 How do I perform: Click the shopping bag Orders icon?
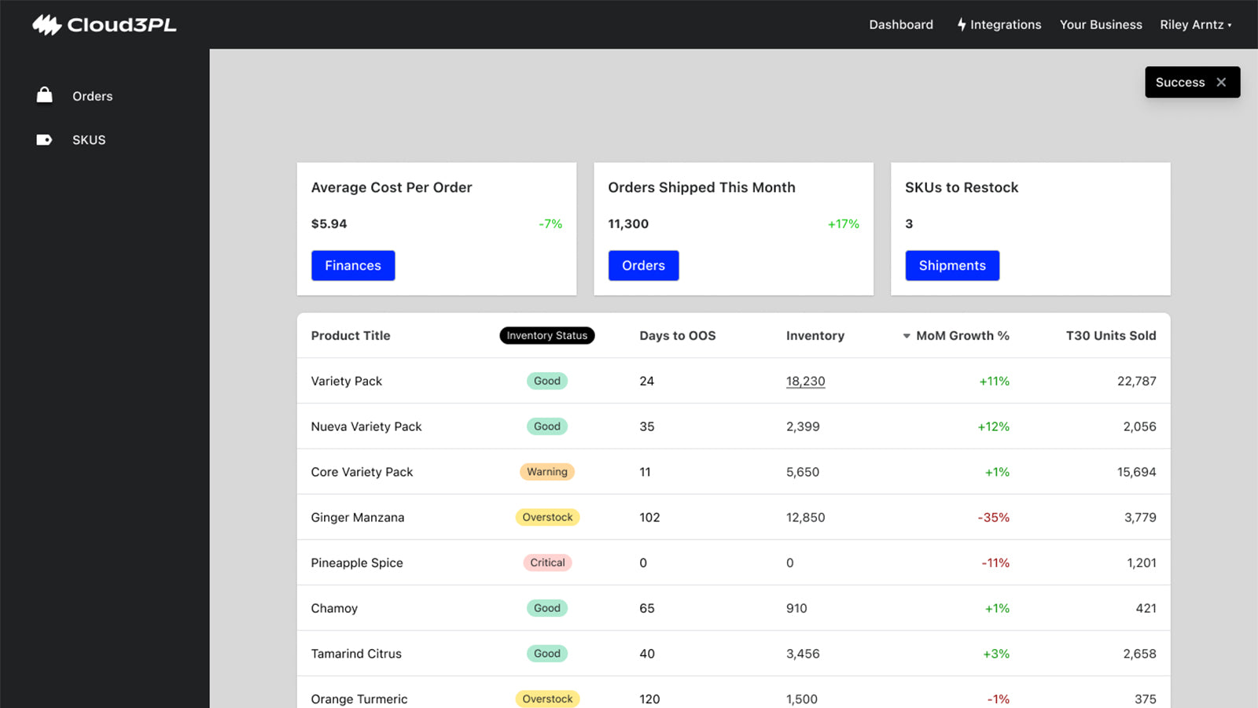click(45, 95)
